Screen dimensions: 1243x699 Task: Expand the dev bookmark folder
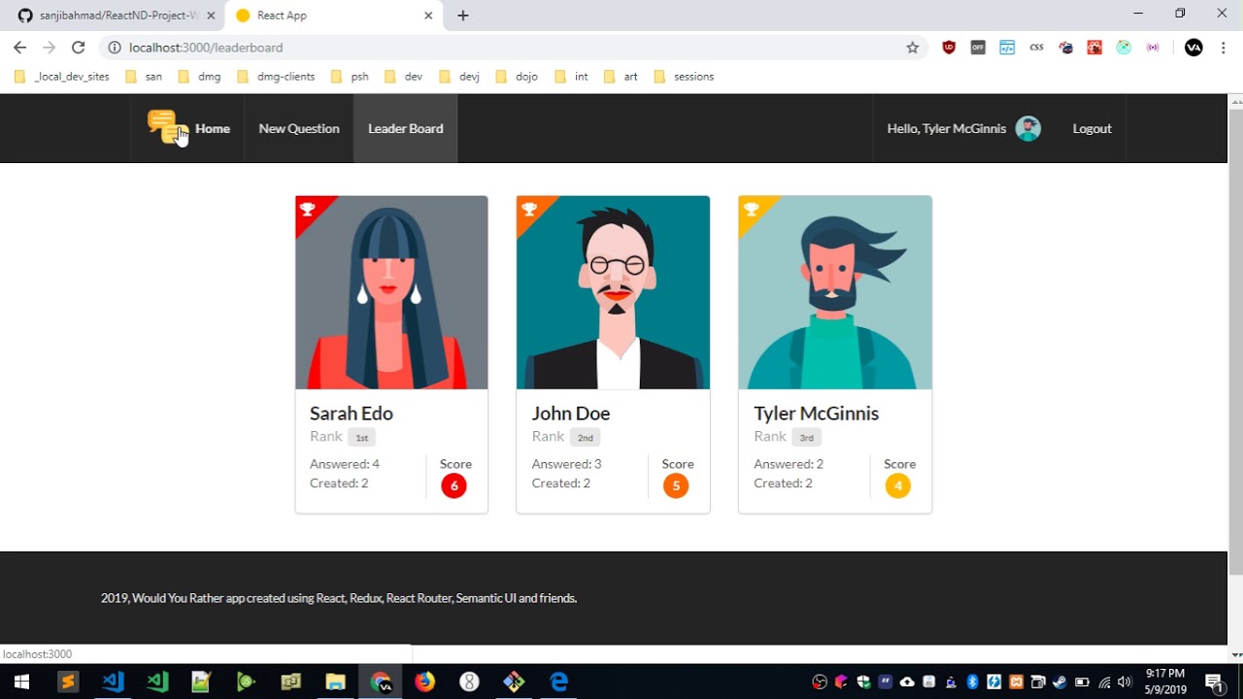coord(404,77)
